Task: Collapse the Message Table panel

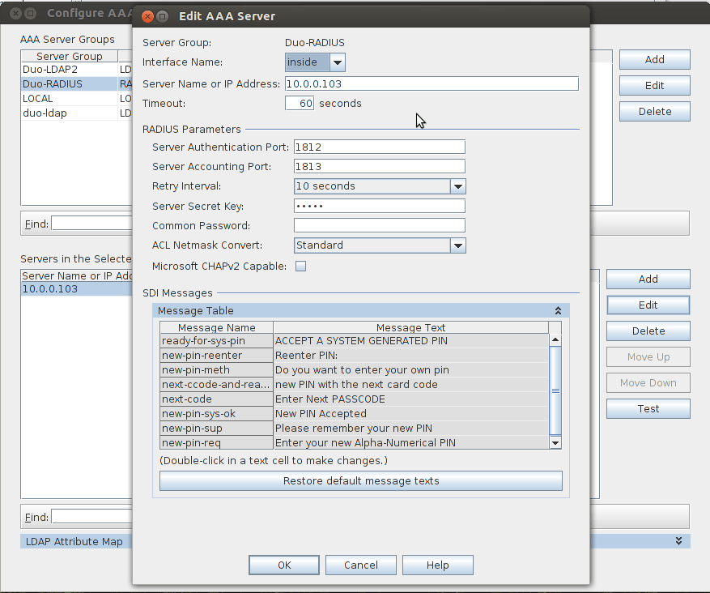Action: point(557,310)
